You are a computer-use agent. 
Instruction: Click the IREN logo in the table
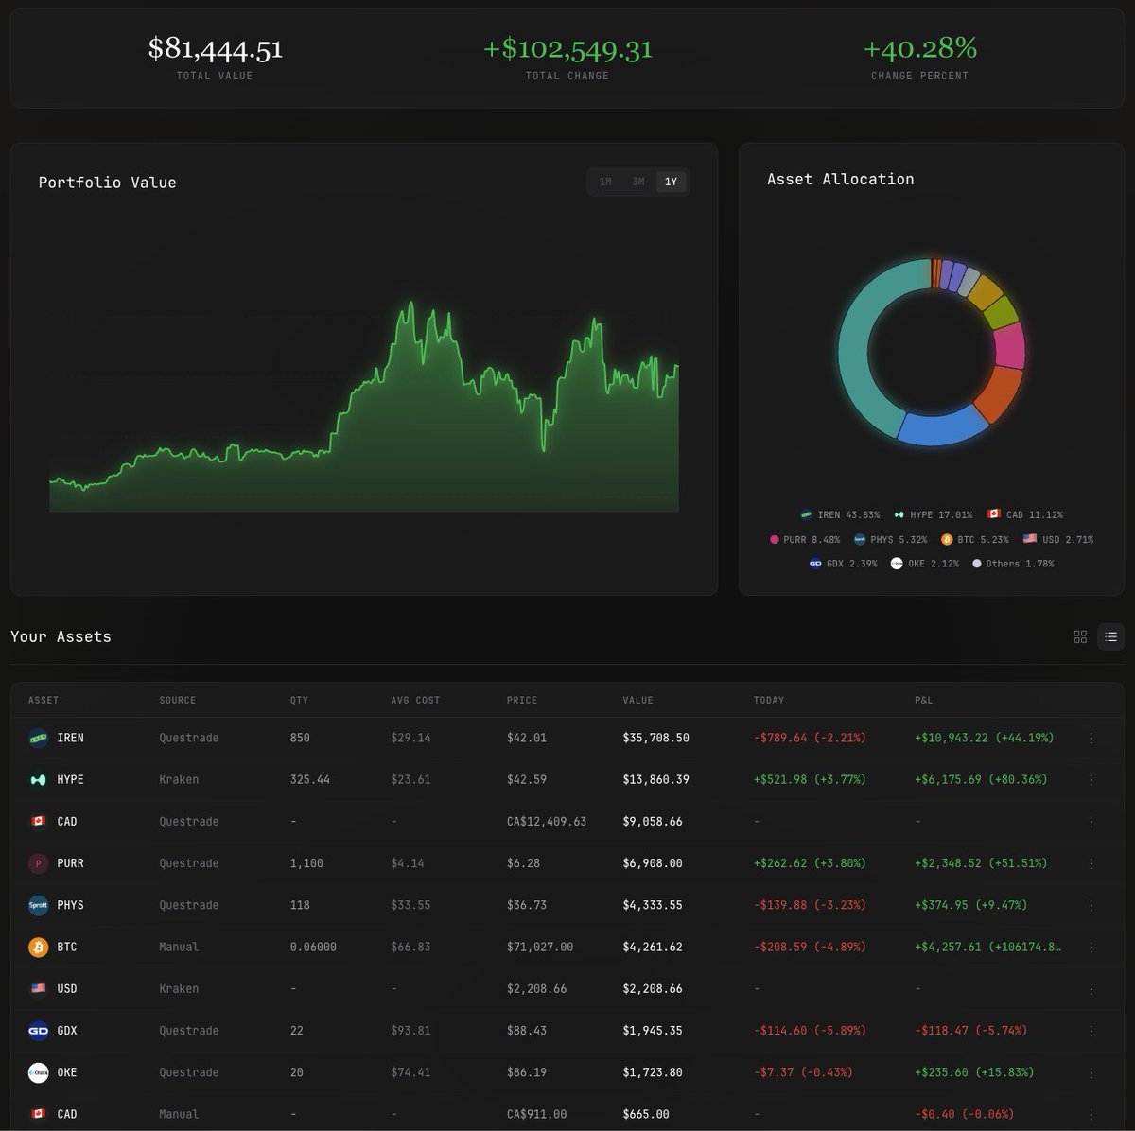pos(38,738)
